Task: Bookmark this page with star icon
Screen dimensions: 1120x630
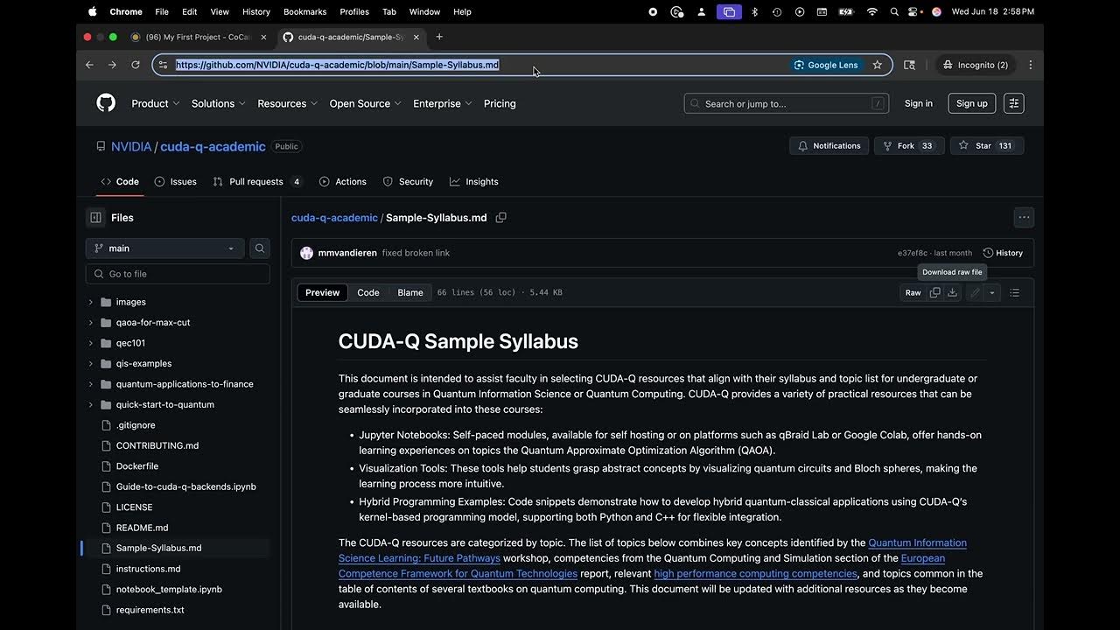Action: (878, 65)
